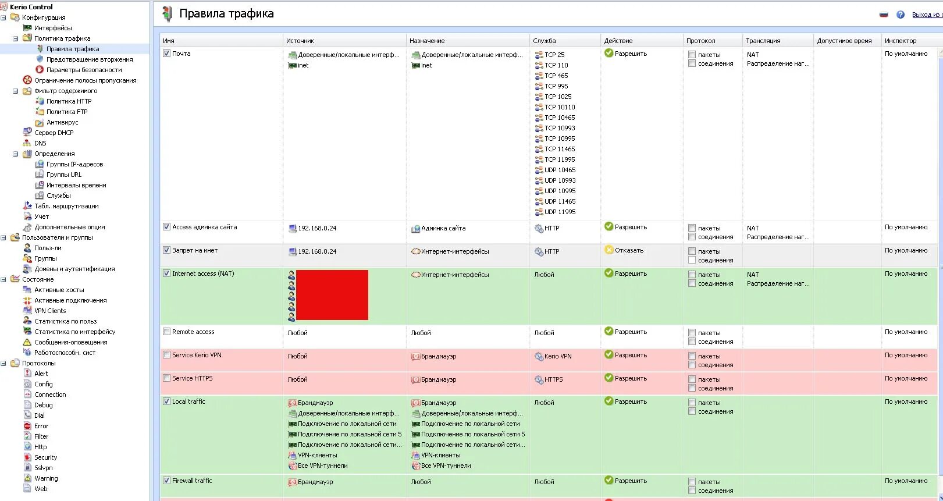Click the Deny icon for Запрет на инет
This screenshot has height=501, width=943.
[x=608, y=250]
